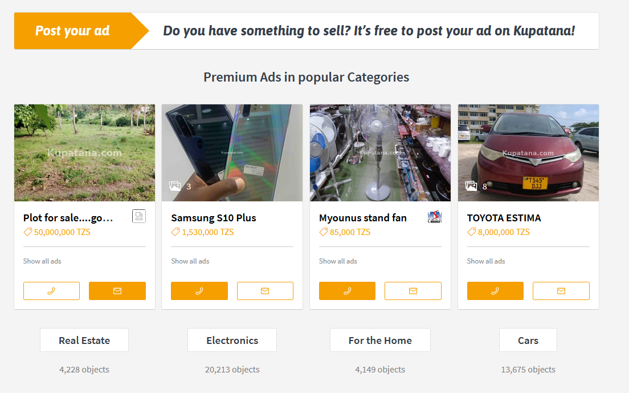Call the Samsung S10 Plus seller
The image size is (629, 393).
[x=199, y=291]
